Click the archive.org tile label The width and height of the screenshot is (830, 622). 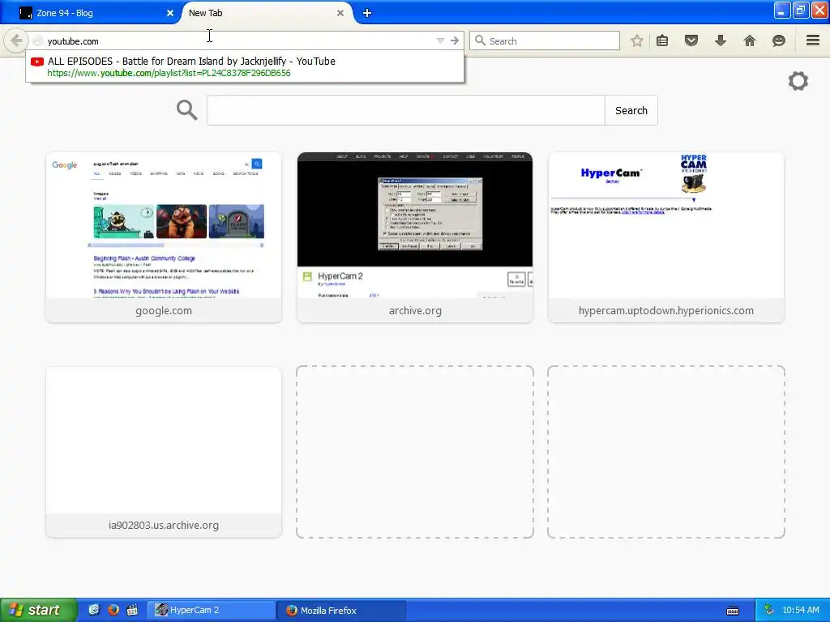(x=415, y=310)
